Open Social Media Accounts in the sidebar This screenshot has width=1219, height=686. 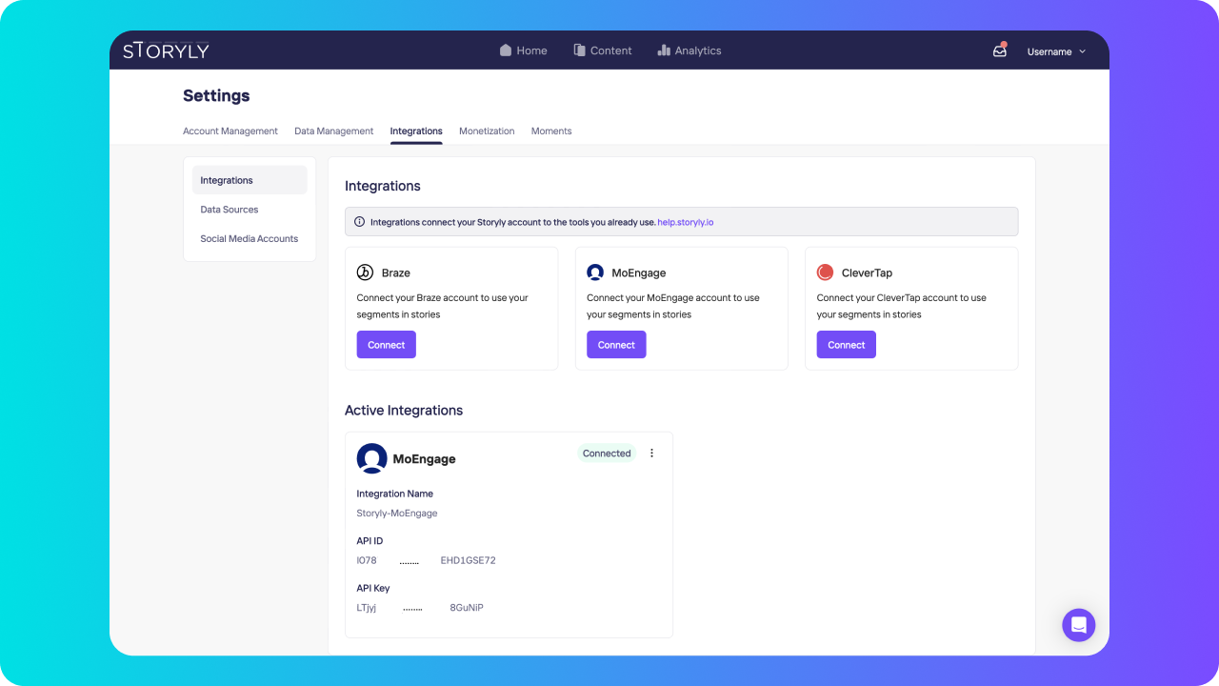click(x=250, y=239)
